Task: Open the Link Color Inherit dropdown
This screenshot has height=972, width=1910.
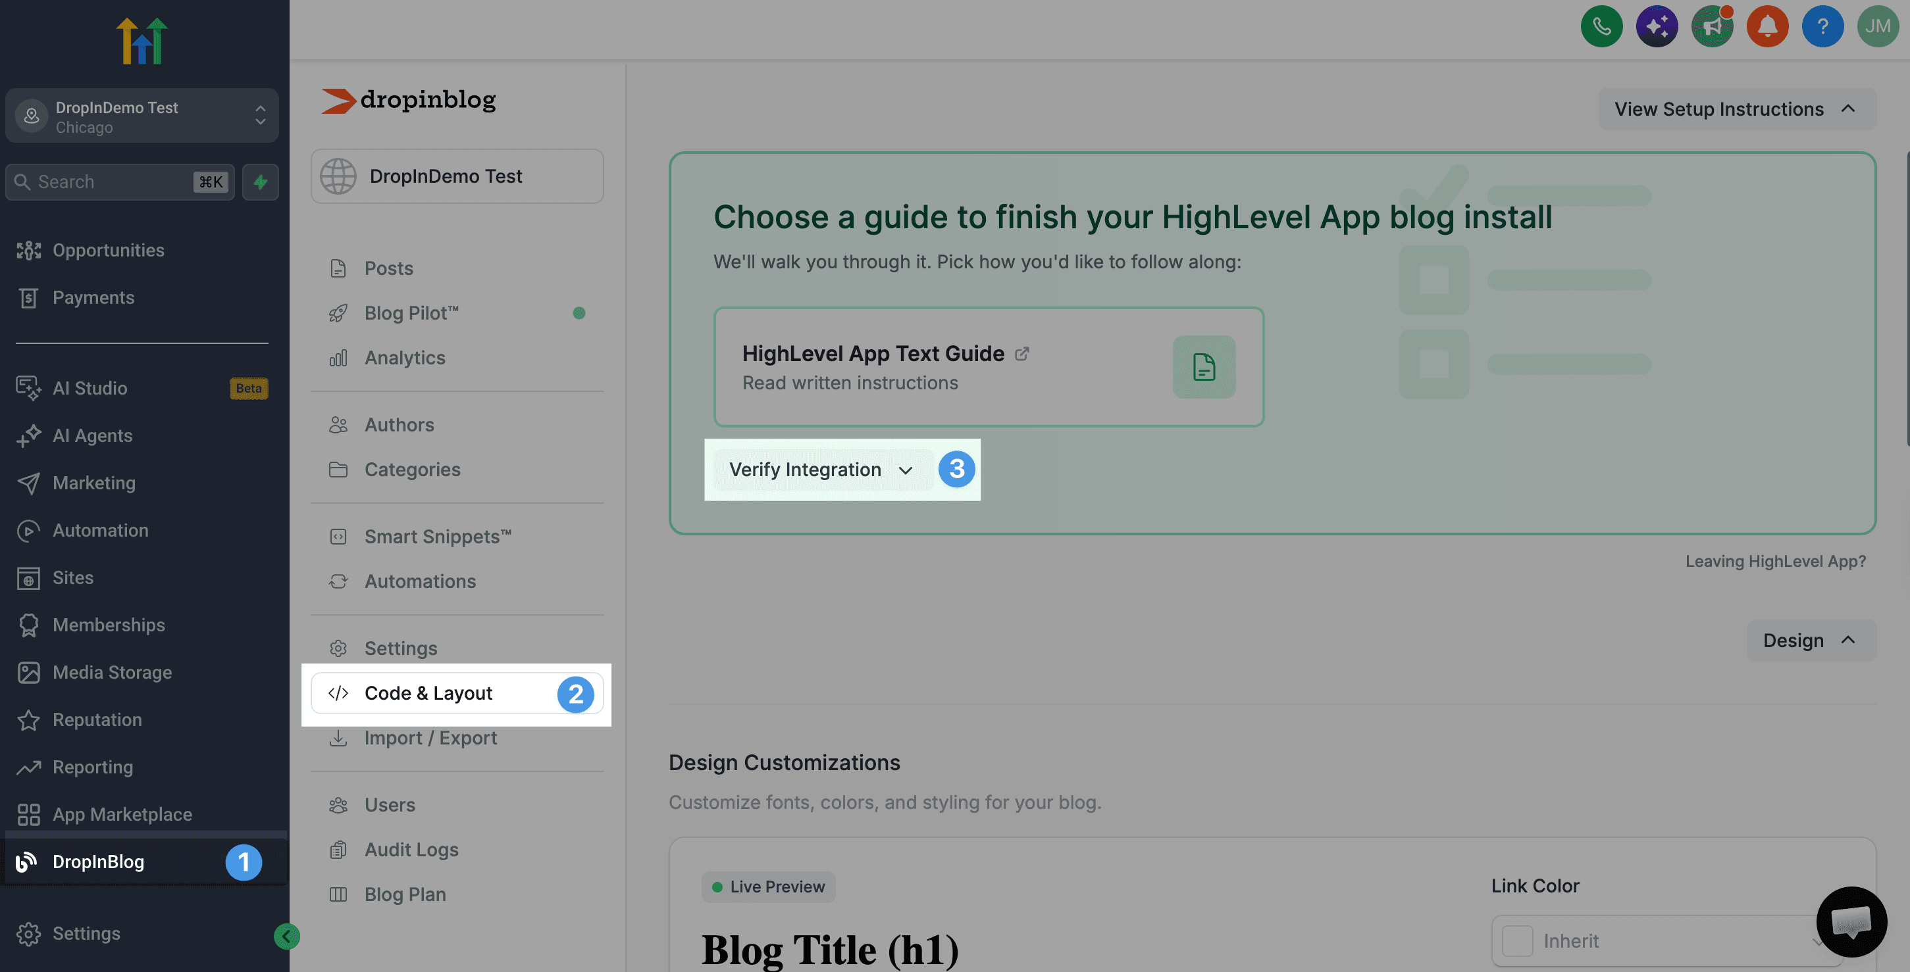Action: [x=1666, y=941]
